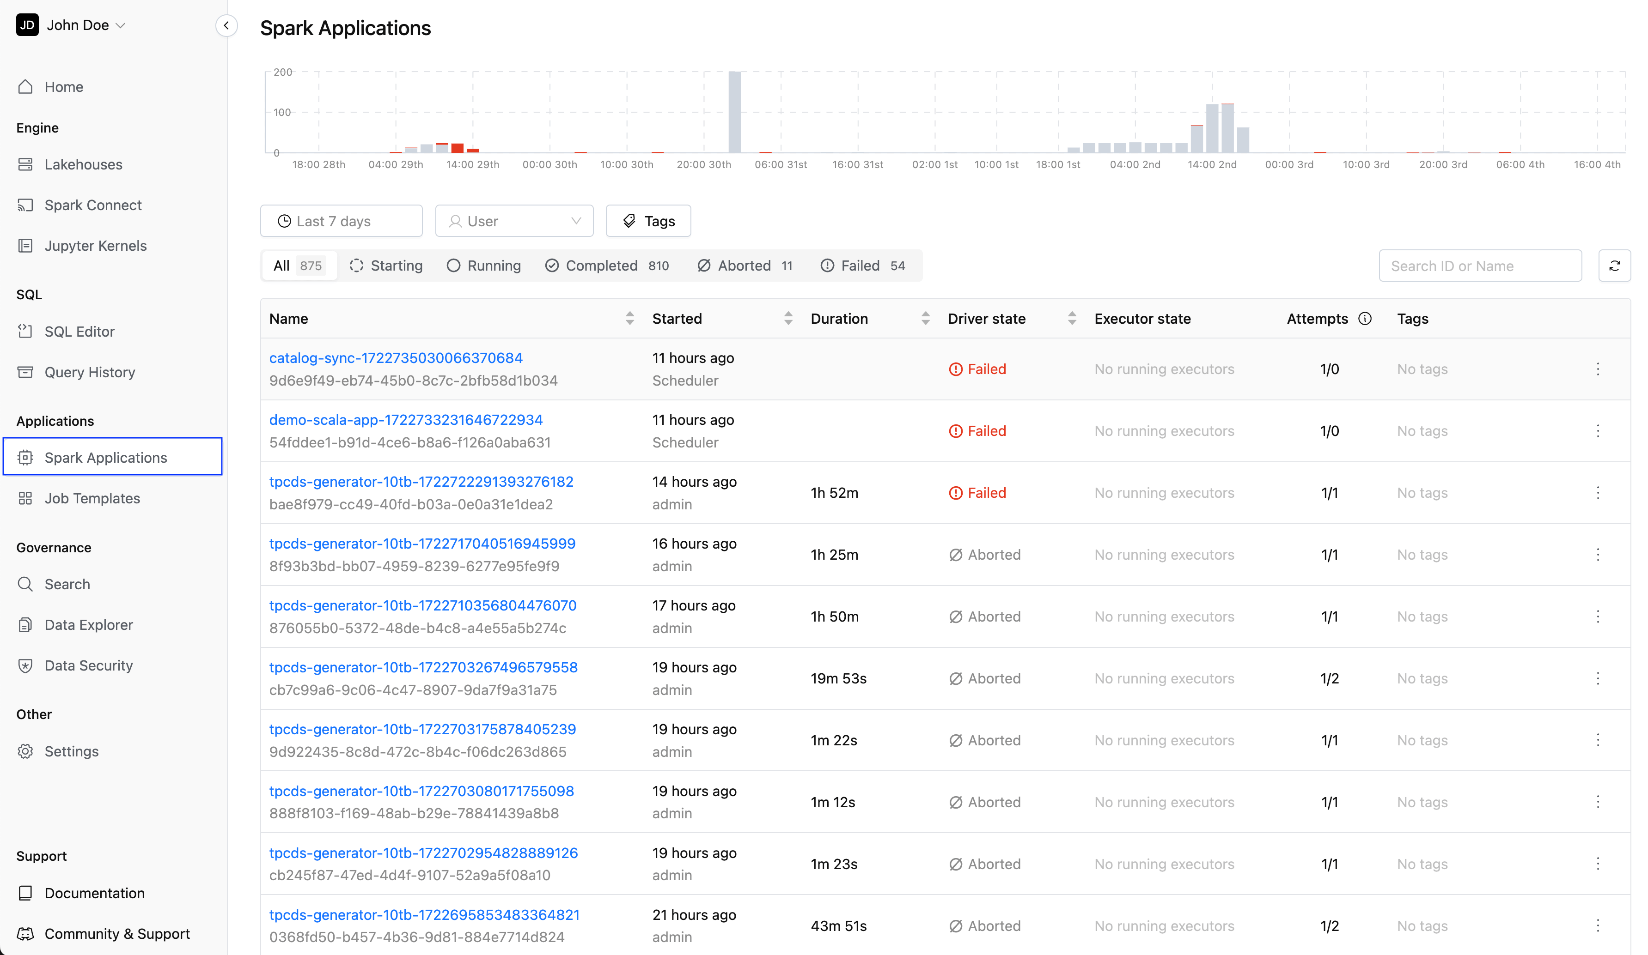Open more actions for the 1m 22s row
Image resolution: width=1648 pixels, height=955 pixels.
tap(1598, 740)
